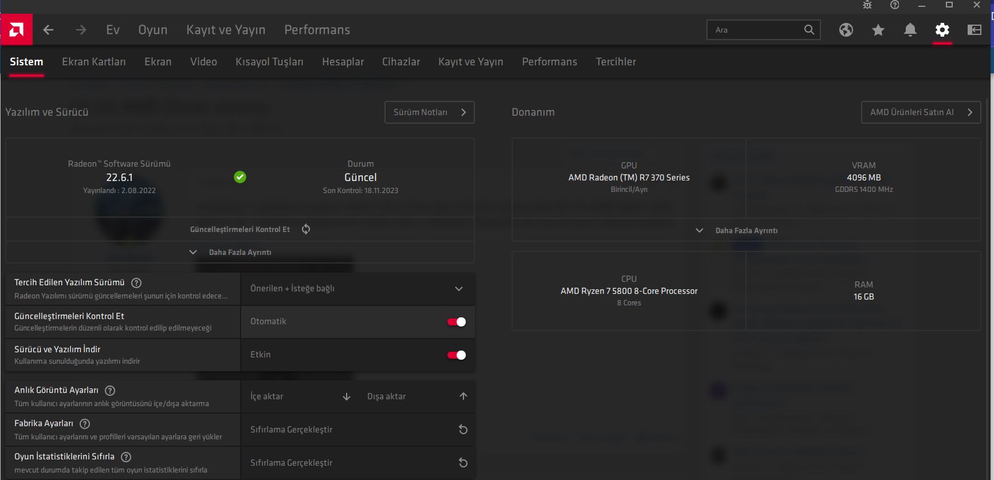Screen dimensions: 994x480
Task: Click AMD Ürünleri Satın Al button
Action: [921, 112]
